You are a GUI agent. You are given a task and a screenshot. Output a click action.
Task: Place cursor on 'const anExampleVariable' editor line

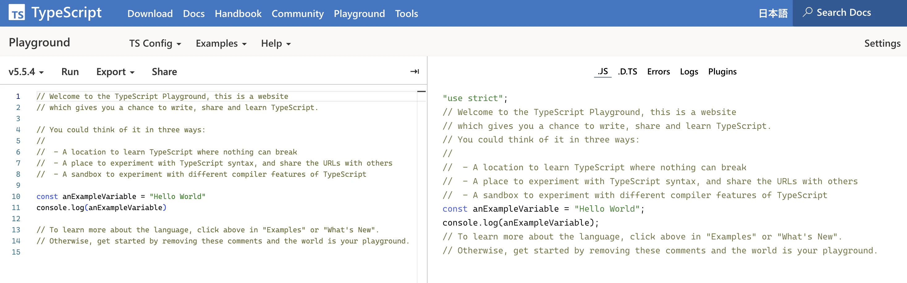coord(121,196)
